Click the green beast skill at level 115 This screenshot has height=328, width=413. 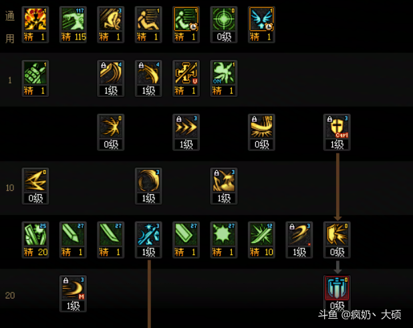coord(73,19)
